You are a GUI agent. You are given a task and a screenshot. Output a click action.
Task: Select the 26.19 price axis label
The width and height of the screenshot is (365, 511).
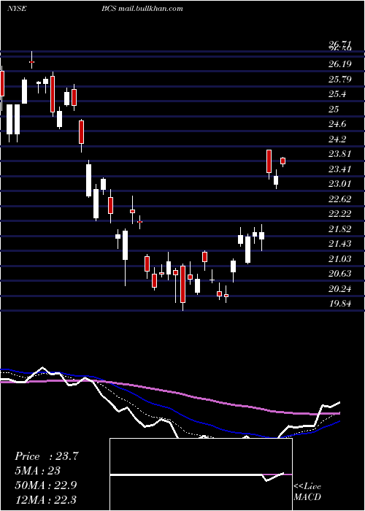(340, 64)
